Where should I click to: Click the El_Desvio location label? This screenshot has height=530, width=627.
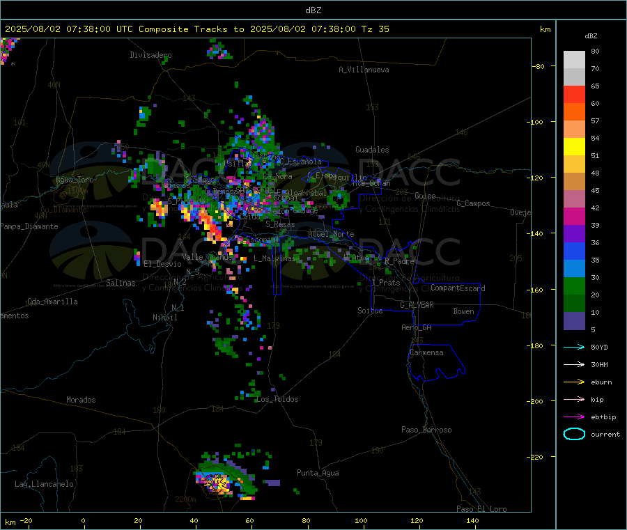[x=162, y=264]
